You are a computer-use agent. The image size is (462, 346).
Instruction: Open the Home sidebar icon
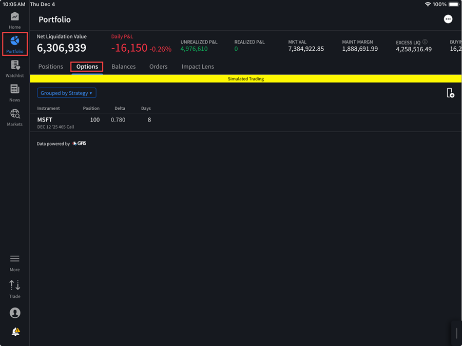(x=14, y=20)
